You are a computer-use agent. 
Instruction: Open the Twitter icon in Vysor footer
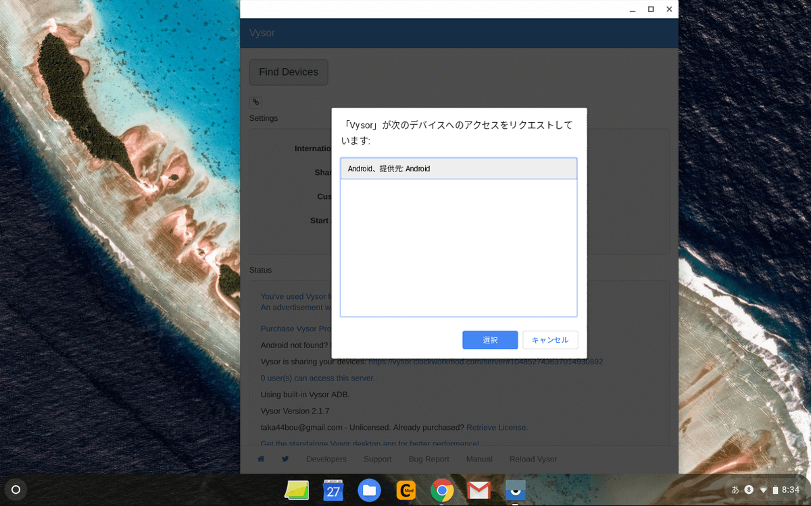point(285,459)
